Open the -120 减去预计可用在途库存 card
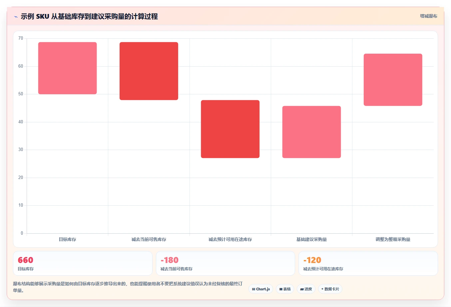 coord(368,263)
